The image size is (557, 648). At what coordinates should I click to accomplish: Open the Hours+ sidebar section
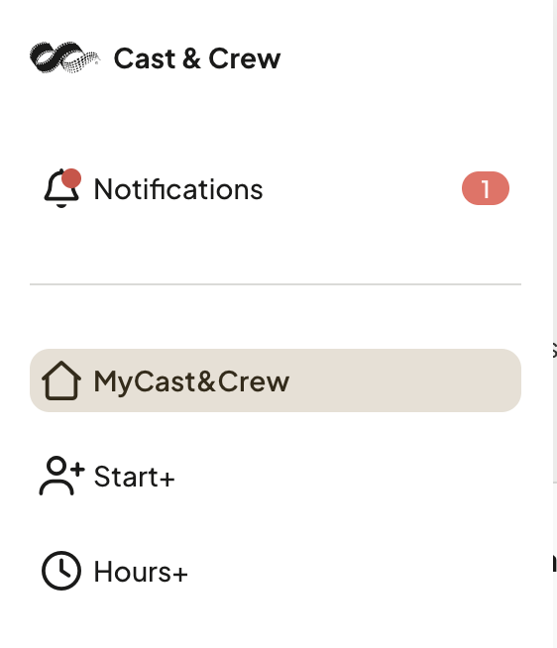point(276,571)
